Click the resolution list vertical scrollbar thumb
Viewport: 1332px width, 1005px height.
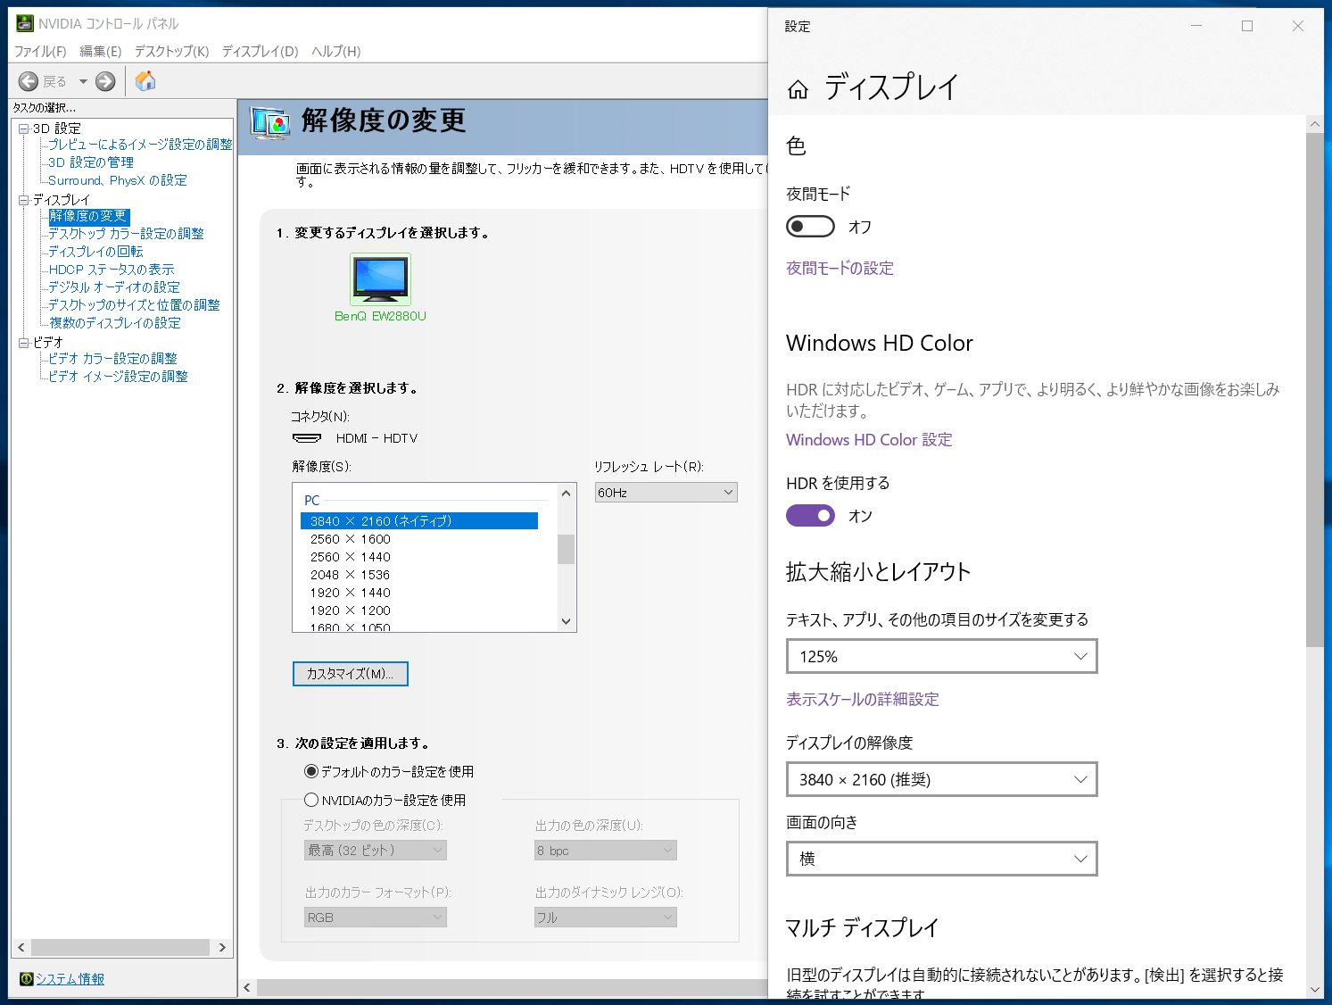tap(566, 549)
